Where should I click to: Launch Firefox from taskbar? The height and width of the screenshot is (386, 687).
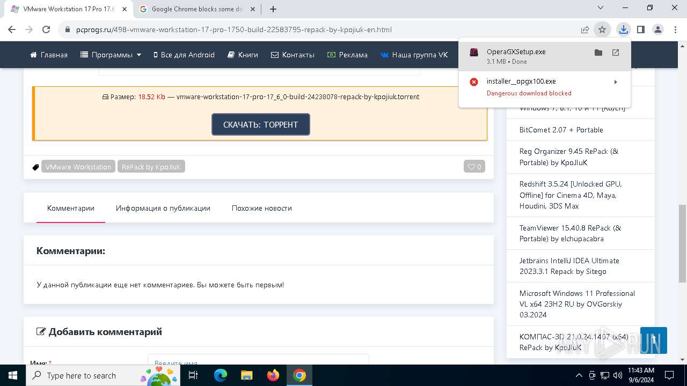[x=273, y=375]
